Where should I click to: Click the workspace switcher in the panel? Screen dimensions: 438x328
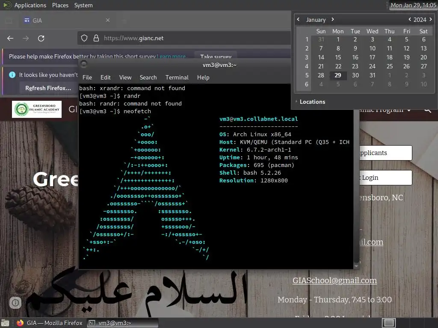point(389,323)
